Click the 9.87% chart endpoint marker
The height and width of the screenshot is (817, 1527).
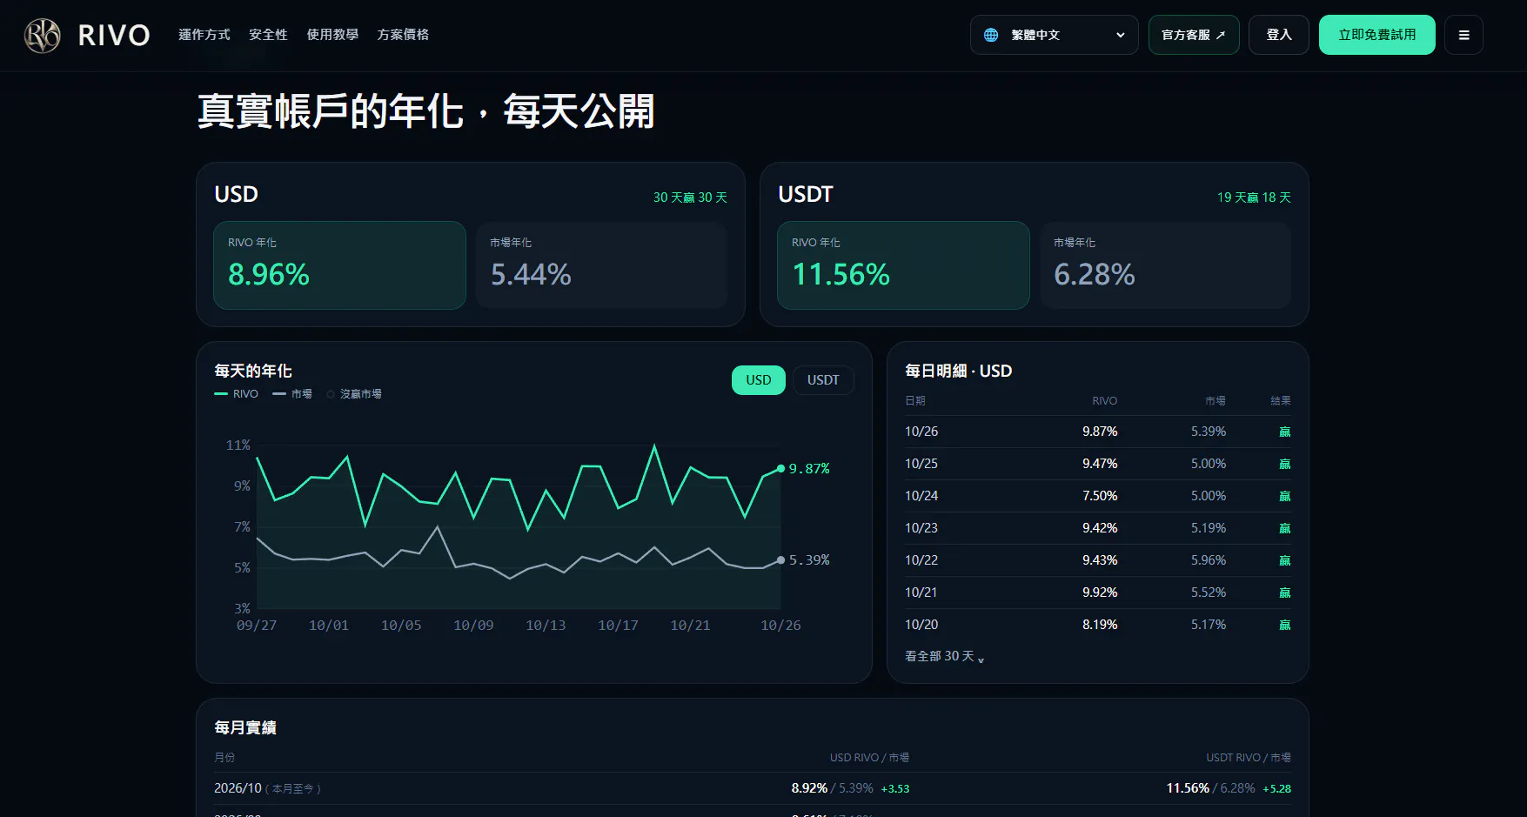pyautogui.click(x=780, y=468)
